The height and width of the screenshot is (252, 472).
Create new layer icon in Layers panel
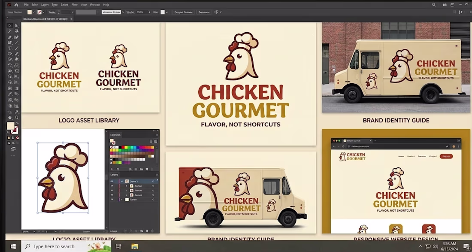[147, 231]
